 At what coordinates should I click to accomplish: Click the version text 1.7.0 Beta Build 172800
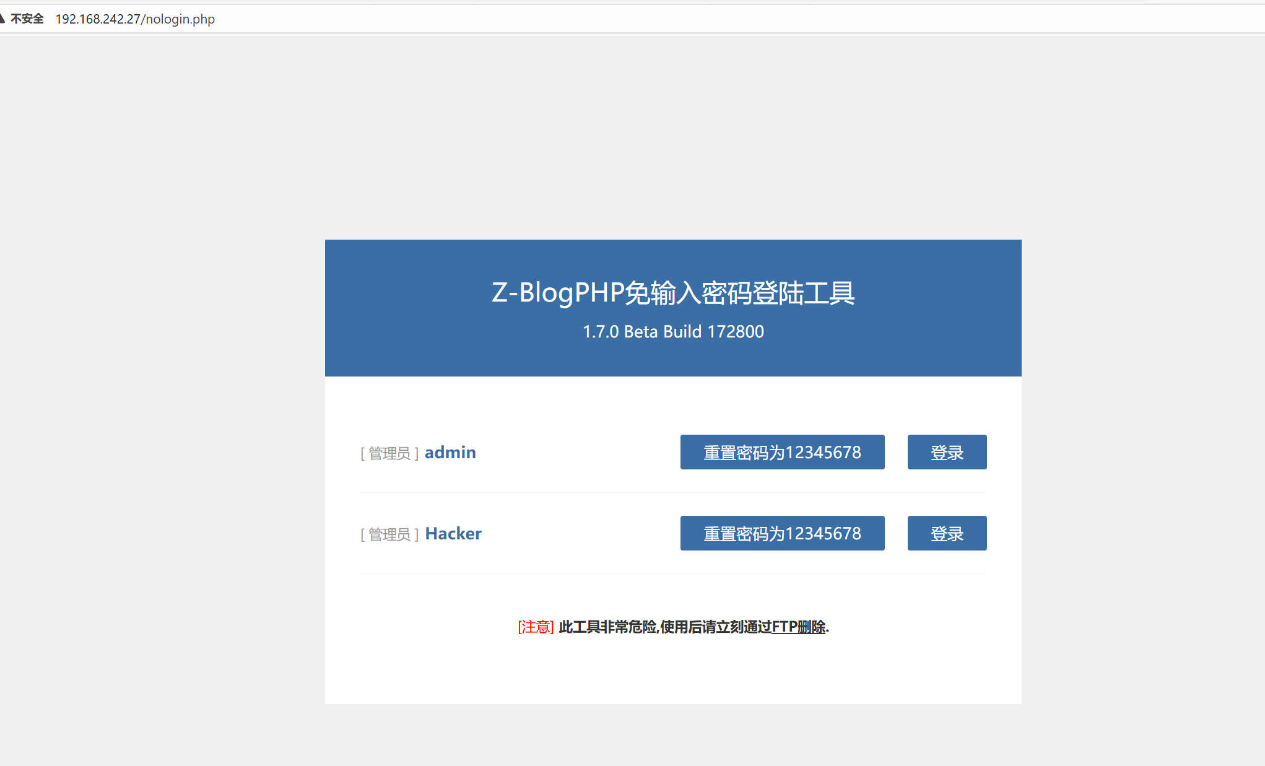[673, 332]
